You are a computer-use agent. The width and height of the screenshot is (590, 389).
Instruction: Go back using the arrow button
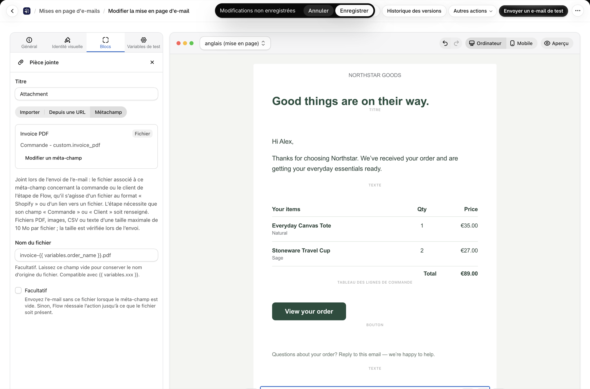click(12, 11)
